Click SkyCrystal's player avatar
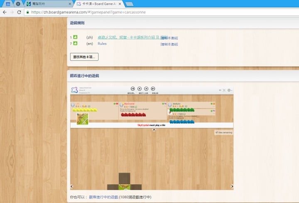Image resolution: width=299 pixels, height=203 pixels. pos(121,105)
